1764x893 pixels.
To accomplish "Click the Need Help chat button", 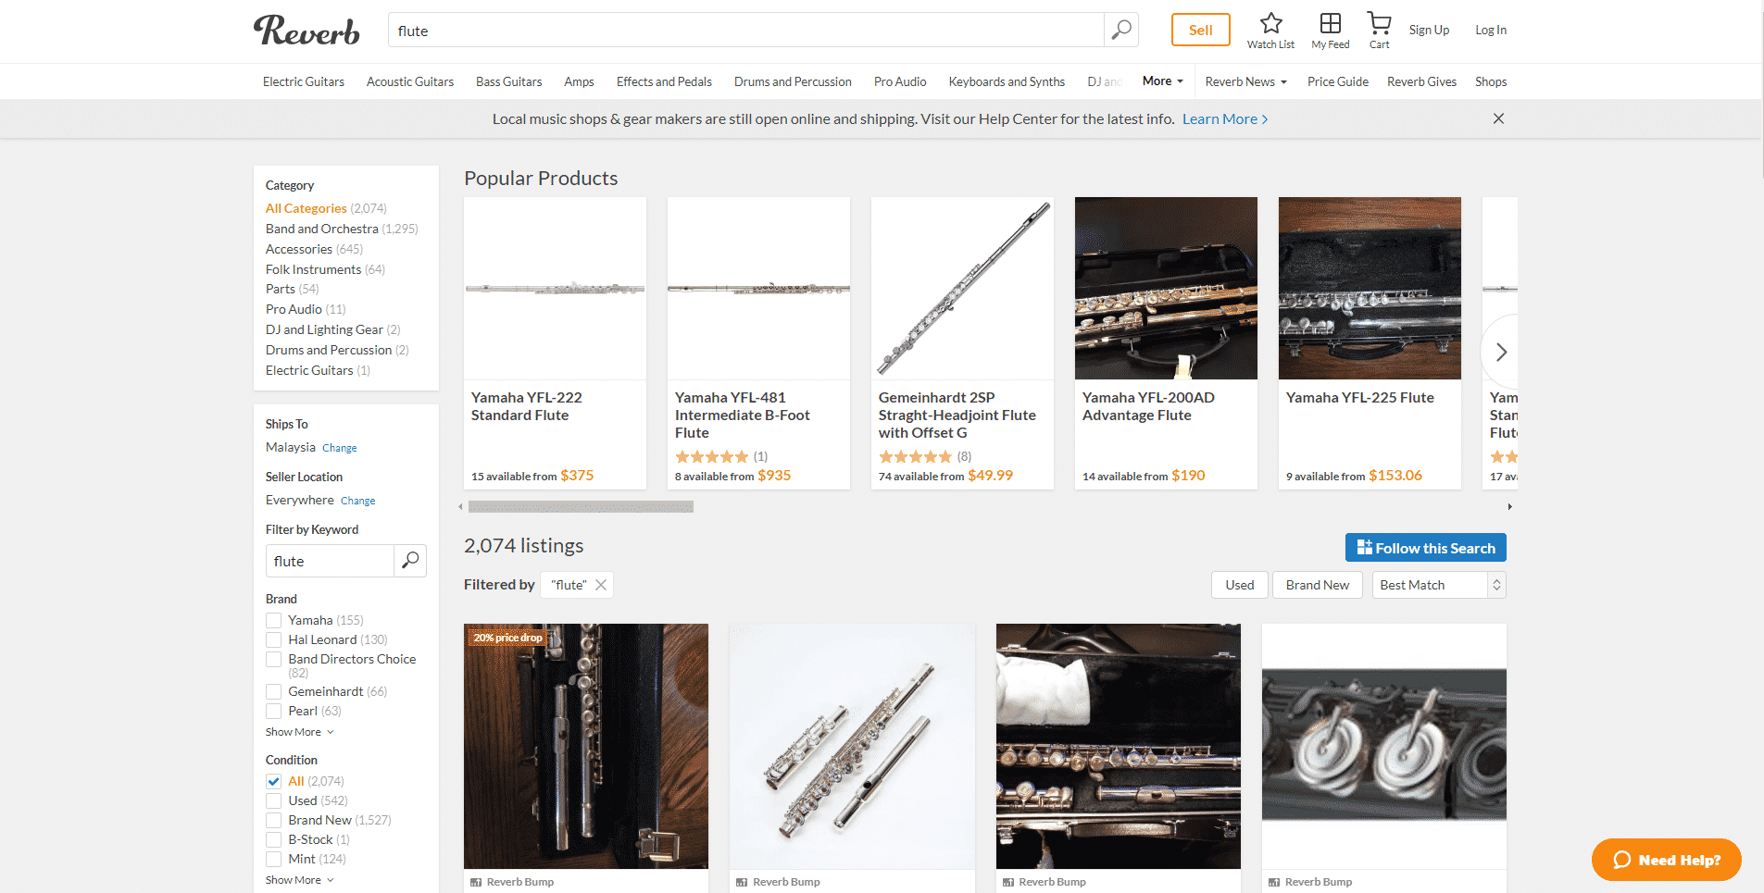I will click(x=1667, y=860).
